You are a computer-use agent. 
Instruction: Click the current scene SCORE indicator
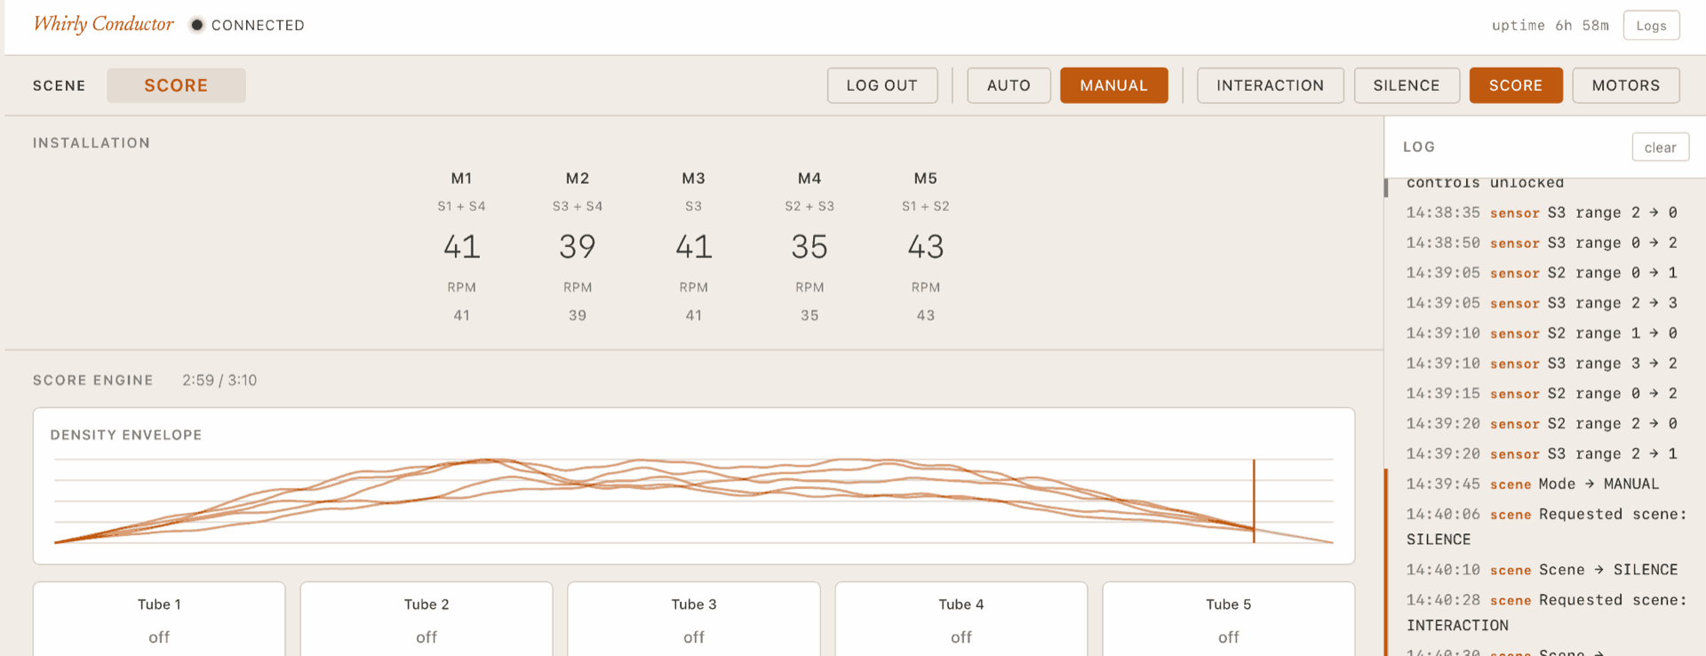[176, 85]
